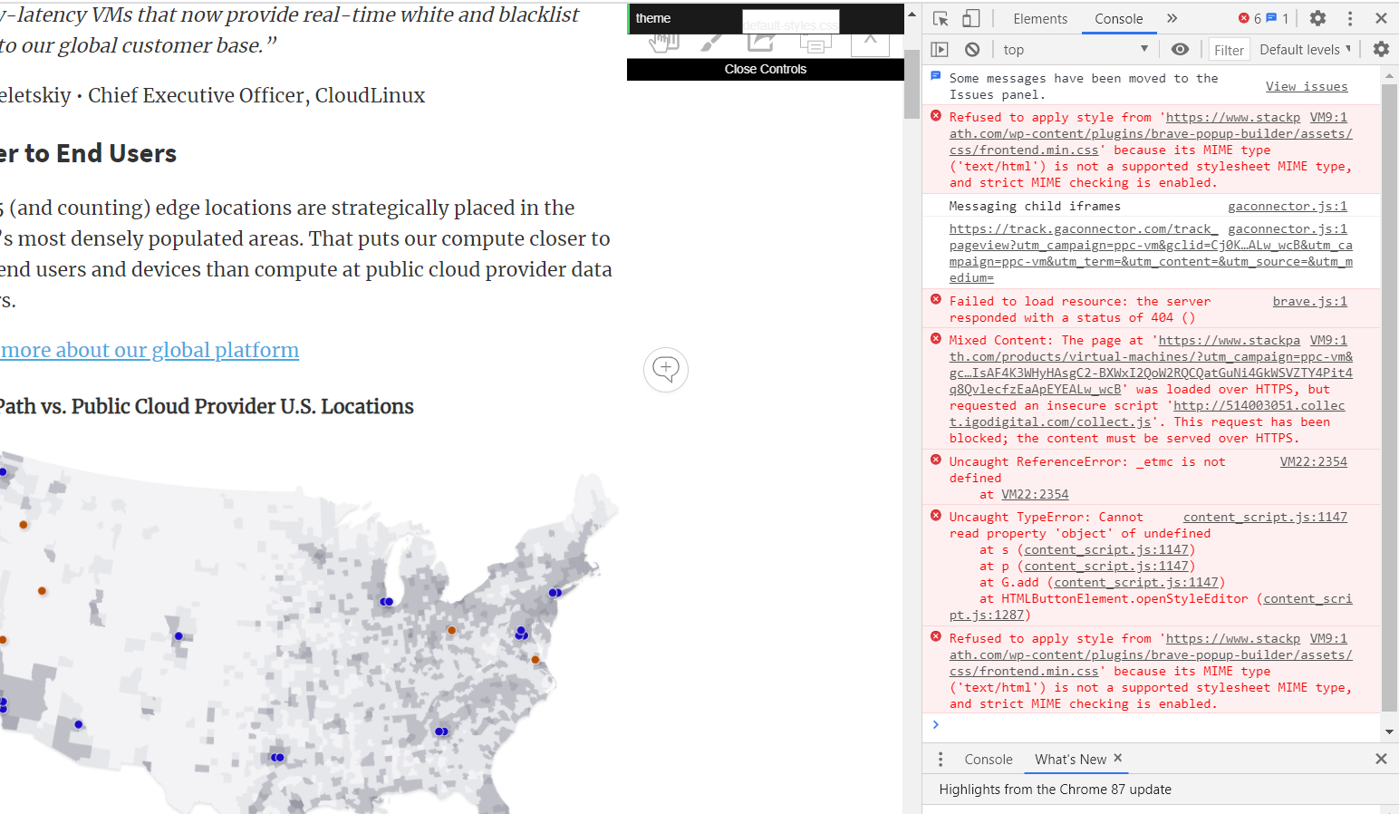Close the DevTools panel
Image resolution: width=1399 pixels, height=814 pixels.
(x=1381, y=18)
